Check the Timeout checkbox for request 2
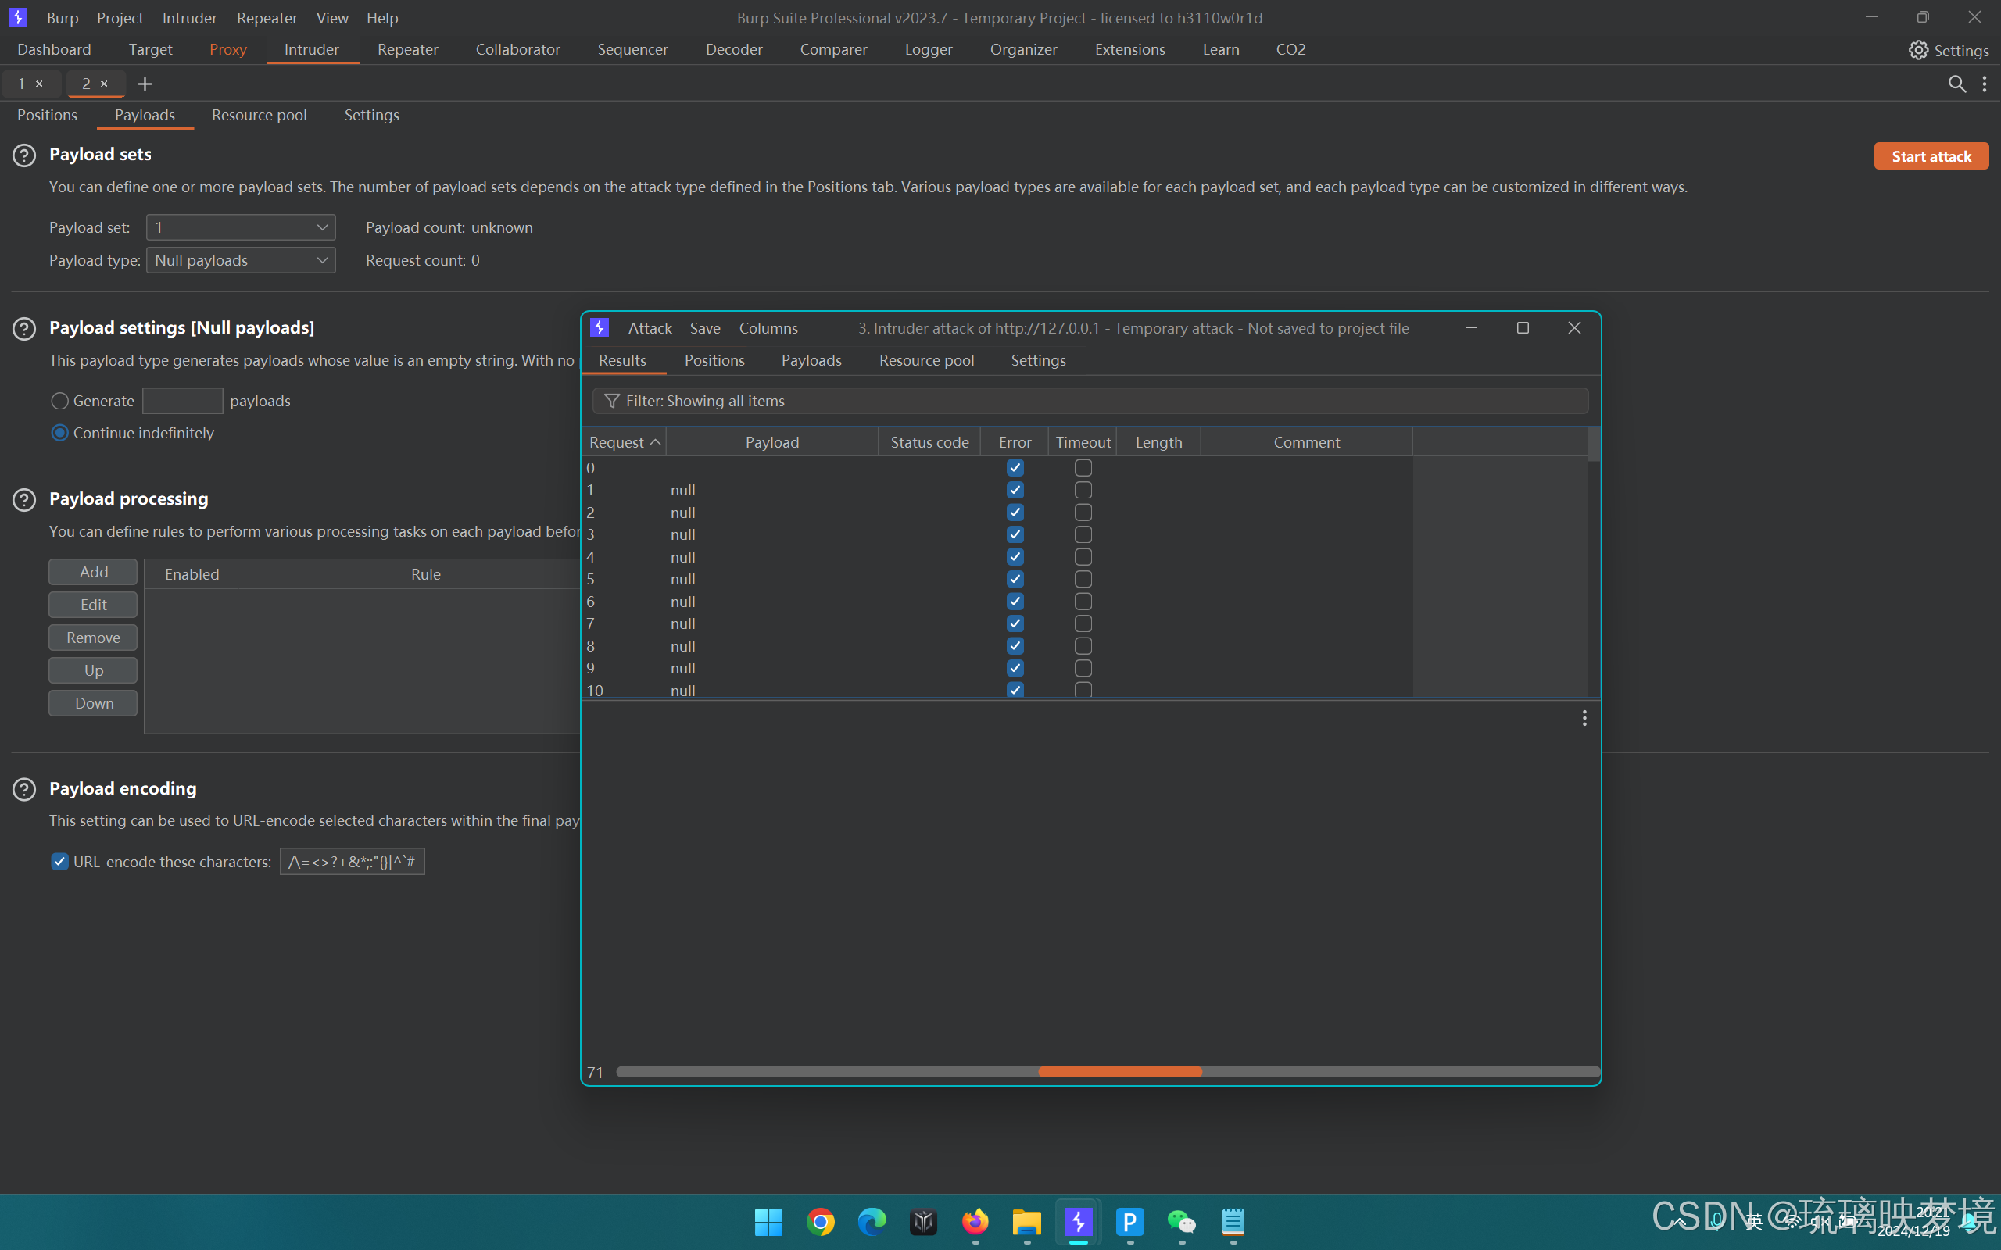The height and width of the screenshot is (1250, 2001). (x=1083, y=512)
